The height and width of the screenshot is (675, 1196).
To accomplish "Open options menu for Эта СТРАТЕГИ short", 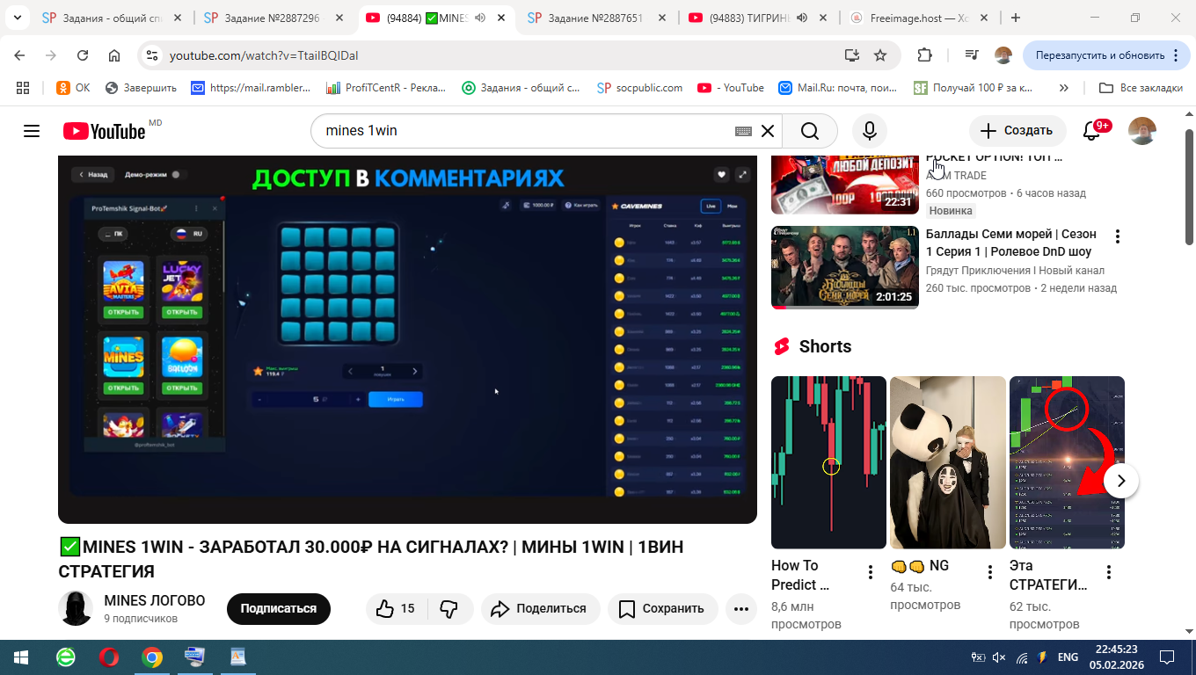I will coord(1109,572).
